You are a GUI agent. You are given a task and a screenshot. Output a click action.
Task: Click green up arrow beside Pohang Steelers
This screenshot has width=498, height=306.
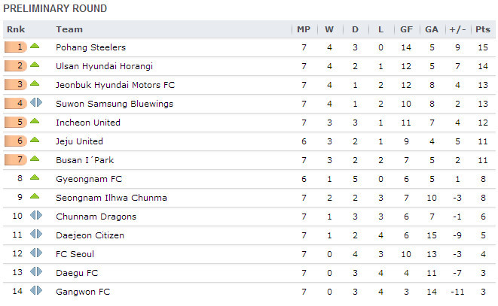[35, 47]
